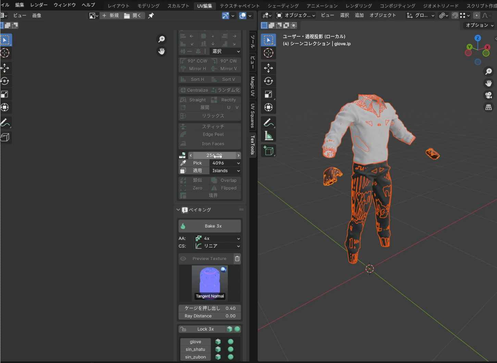Click the pin image icon

[151, 16]
